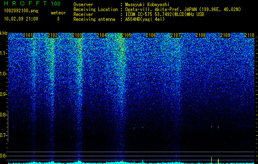This screenshot has height=164, width=258.
Task: Click the date 10.02.09 21:00
Action: click(x=21, y=19)
